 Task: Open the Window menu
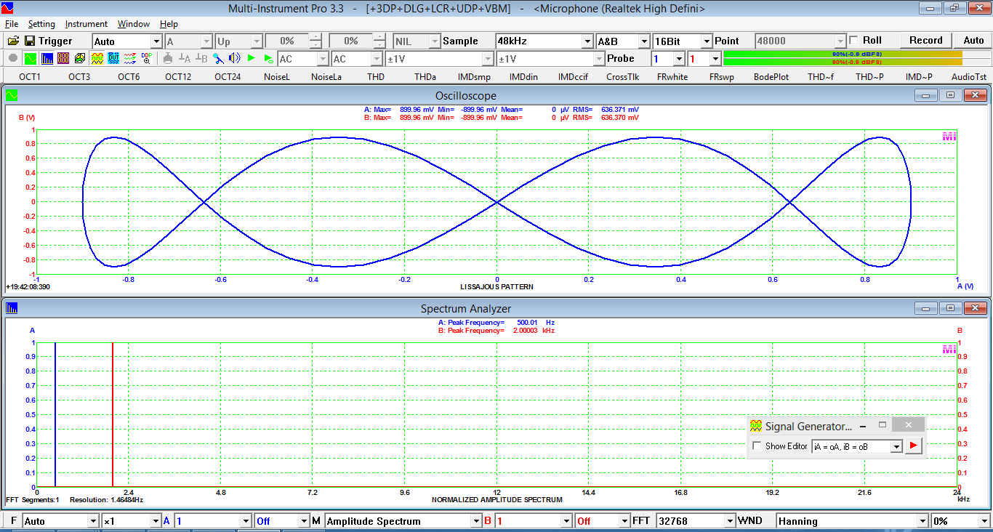(x=134, y=24)
